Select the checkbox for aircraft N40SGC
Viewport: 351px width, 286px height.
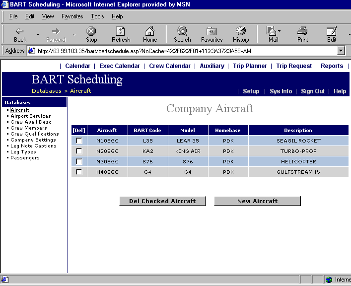coord(79,172)
